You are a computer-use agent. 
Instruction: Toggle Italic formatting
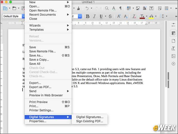point(94,16)
